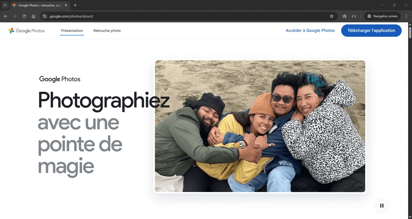Click the page vertical scrollbar thumb

pyautogui.click(x=410, y=32)
